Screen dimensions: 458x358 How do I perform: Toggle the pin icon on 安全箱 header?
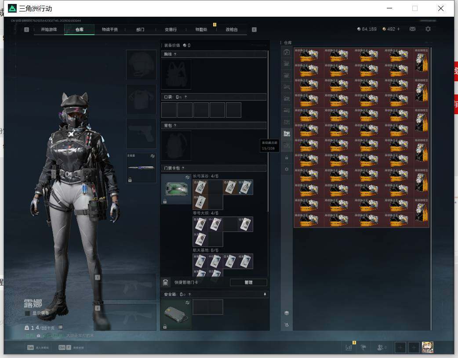pos(265,294)
